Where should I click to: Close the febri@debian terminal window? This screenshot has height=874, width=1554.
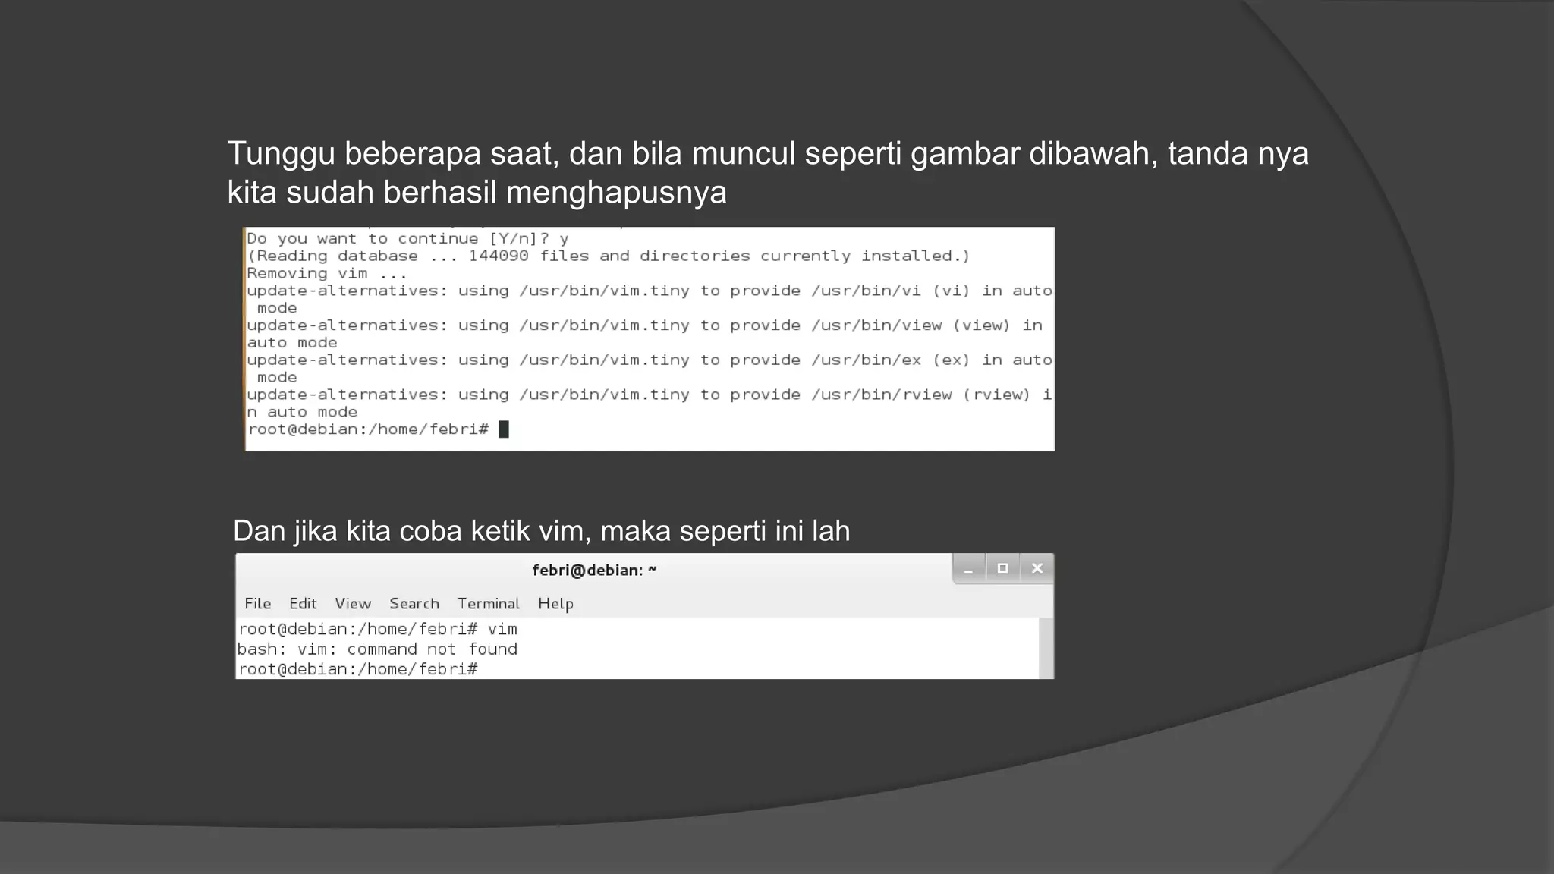1037,569
